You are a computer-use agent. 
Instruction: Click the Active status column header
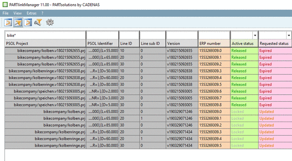pos(244,44)
